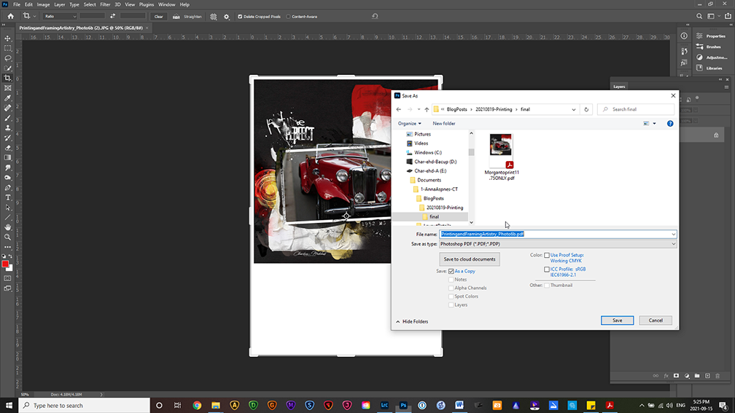Open the Ratio preset dropdown
The width and height of the screenshot is (735, 413).
point(60,16)
